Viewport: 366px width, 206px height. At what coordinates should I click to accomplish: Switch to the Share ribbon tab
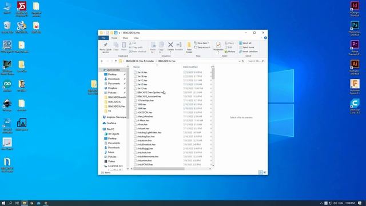tap(125, 38)
